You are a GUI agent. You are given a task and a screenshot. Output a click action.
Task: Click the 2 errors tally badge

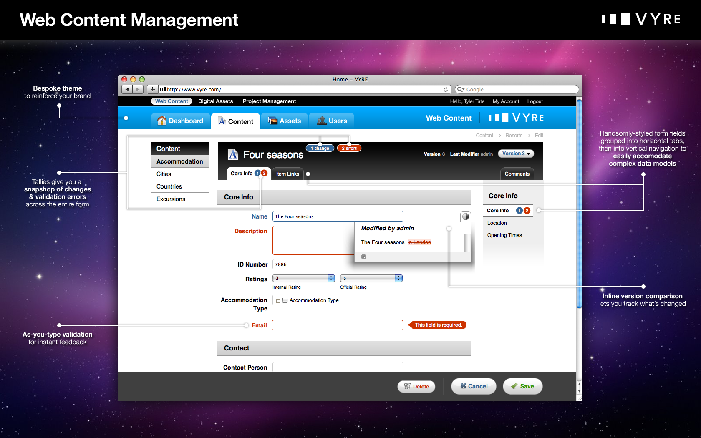click(x=349, y=148)
